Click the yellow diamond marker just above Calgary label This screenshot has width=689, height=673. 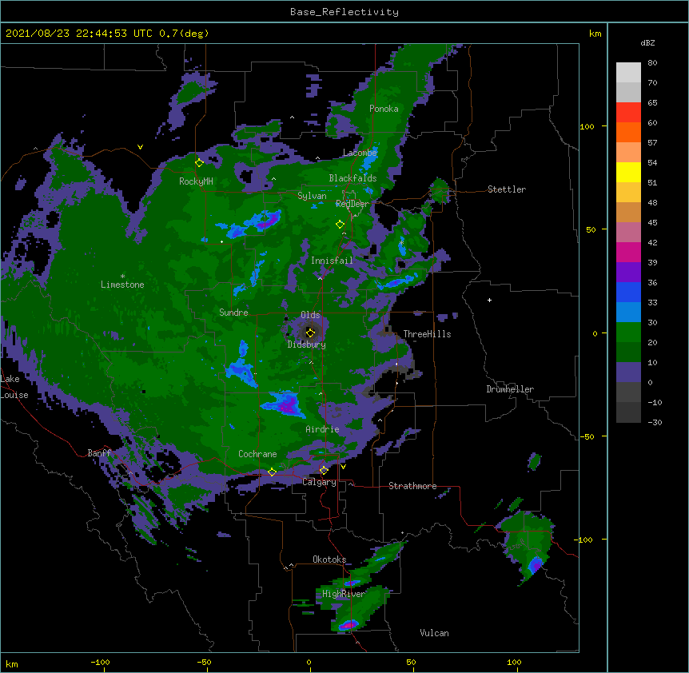tap(324, 471)
